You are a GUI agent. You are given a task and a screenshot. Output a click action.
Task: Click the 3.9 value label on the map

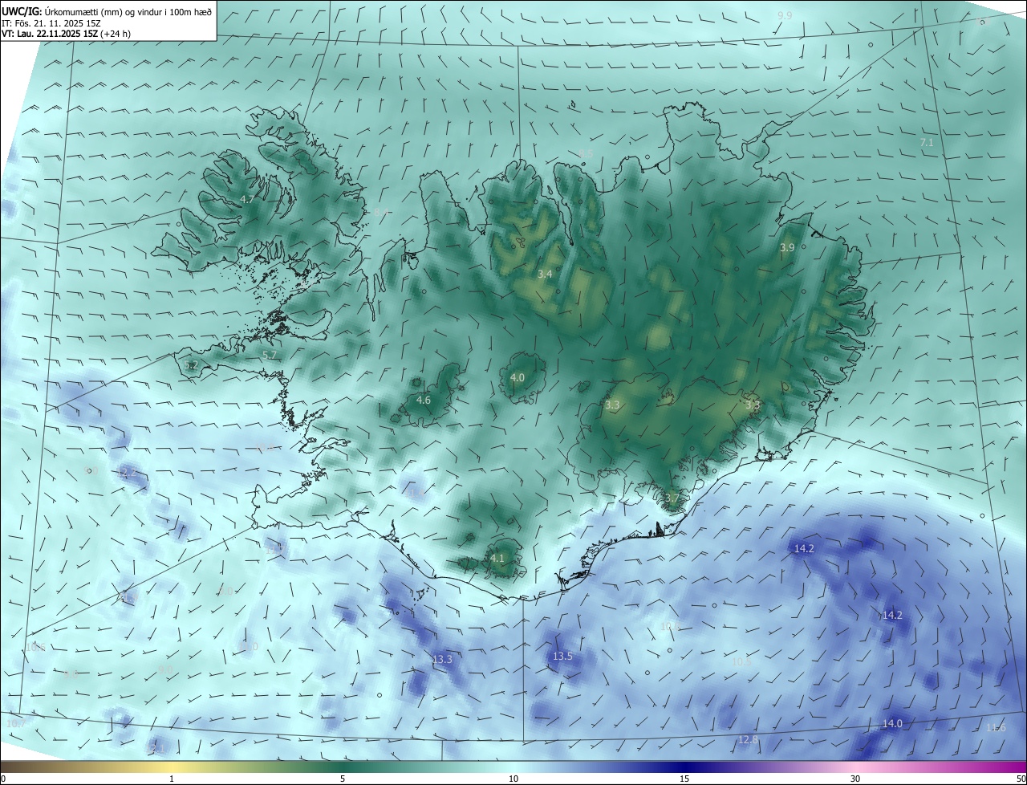[x=787, y=248]
